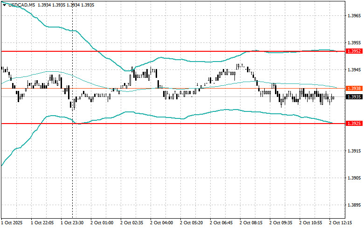Click the chart menu triangle beside USDCAD

(x=4, y=5)
